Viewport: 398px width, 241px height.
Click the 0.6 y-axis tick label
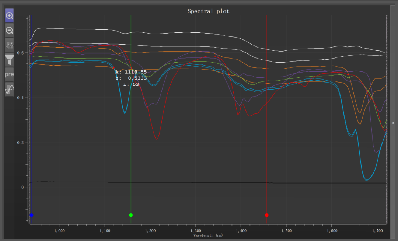click(x=20, y=53)
